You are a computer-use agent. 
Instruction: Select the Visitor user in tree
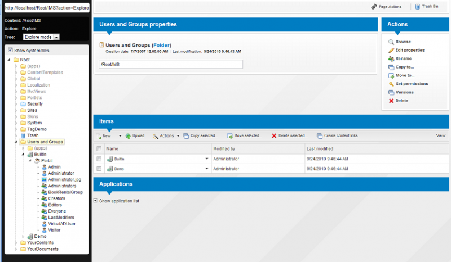[54, 230]
